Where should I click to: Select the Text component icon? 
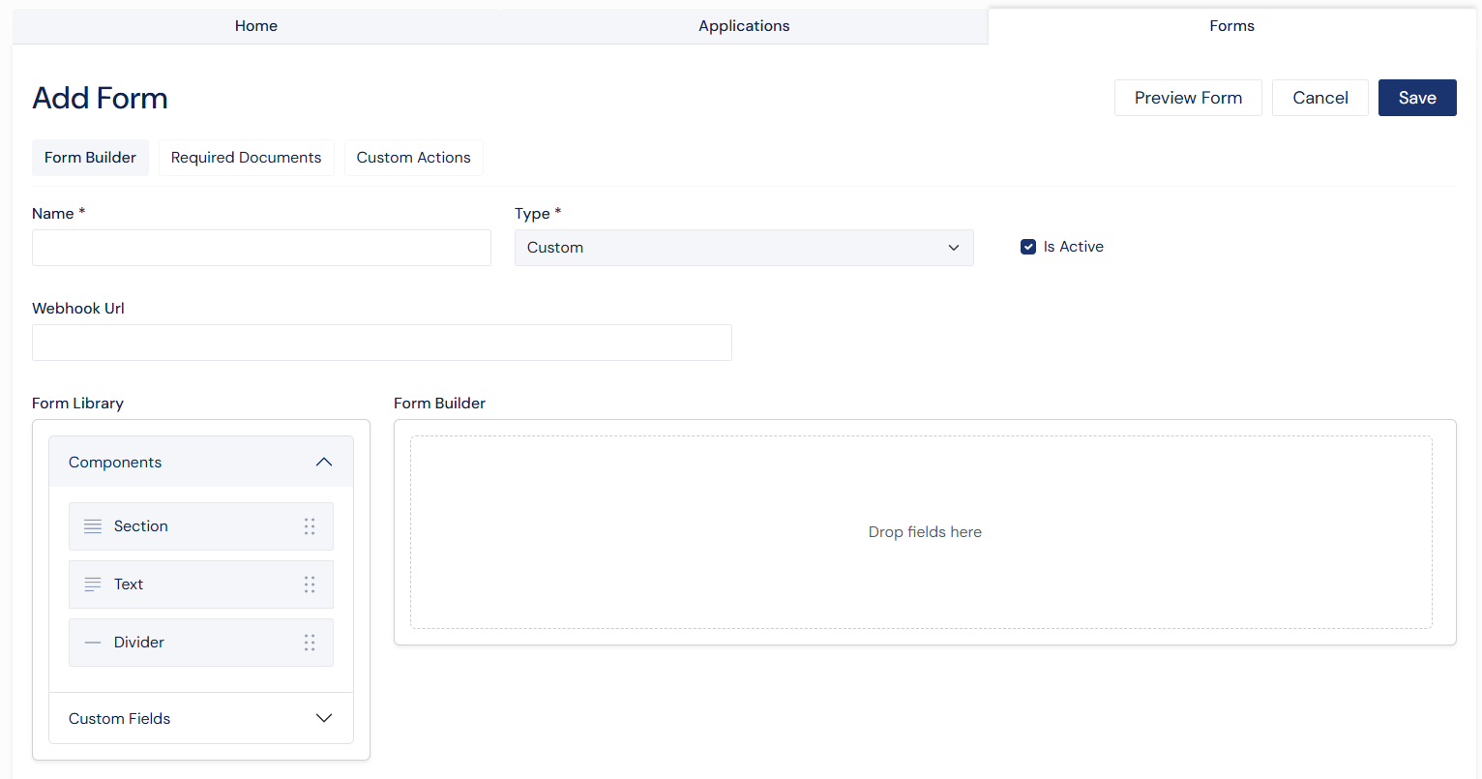pyautogui.click(x=92, y=584)
